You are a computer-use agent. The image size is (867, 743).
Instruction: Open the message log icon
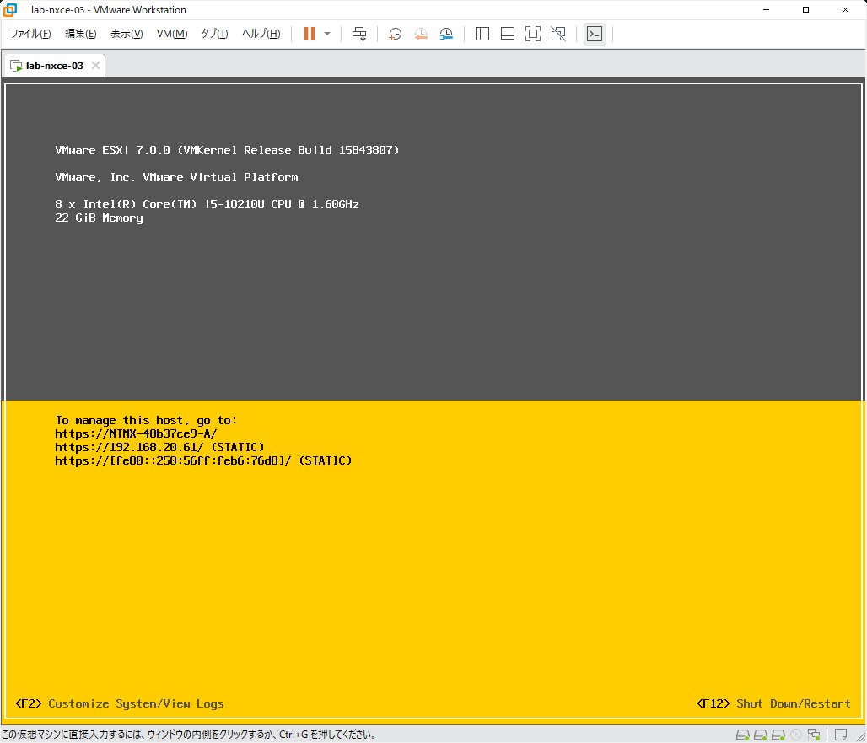(841, 735)
